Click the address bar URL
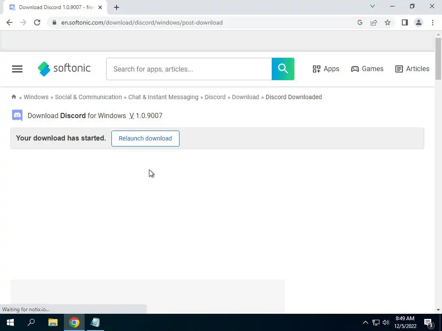442x331 pixels. pos(142,22)
